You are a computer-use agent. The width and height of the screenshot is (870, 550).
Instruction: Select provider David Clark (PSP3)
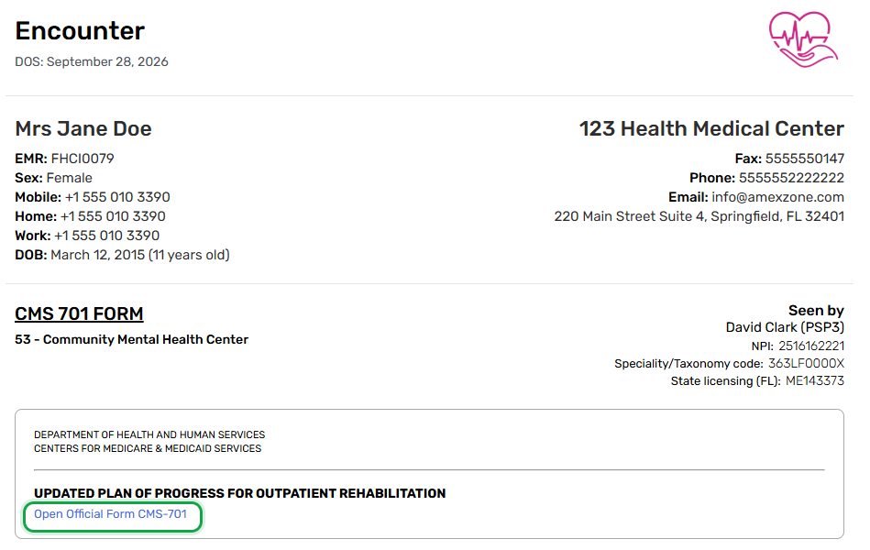[x=785, y=327]
